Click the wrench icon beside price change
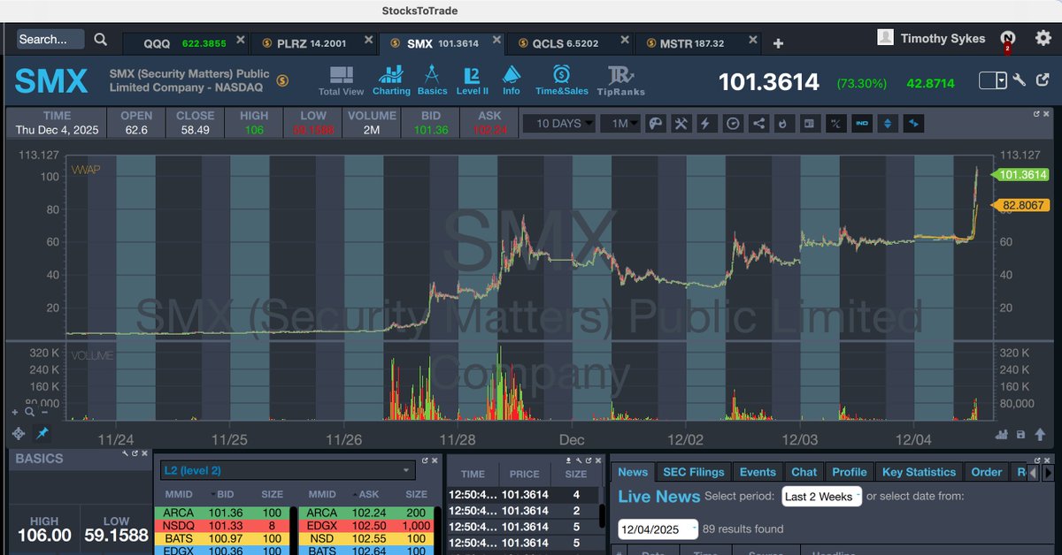The width and height of the screenshot is (1062, 555). click(1020, 80)
